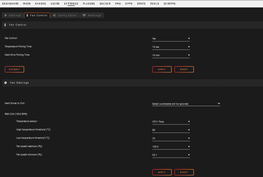Click the Fan speed maximum (%) label
Viewport: 263px width, 177px height.
[x=29, y=146]
